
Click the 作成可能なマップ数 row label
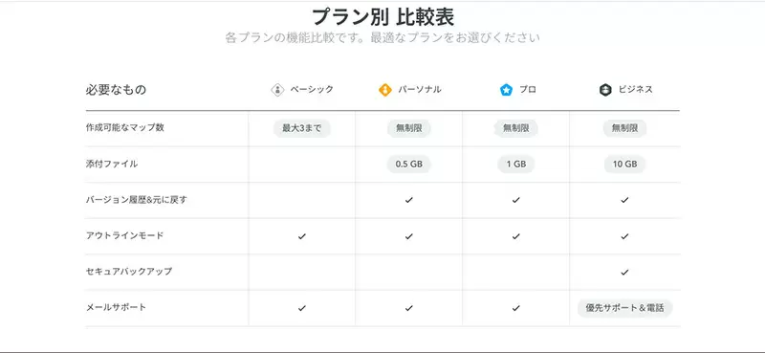[x=125, y=128]
